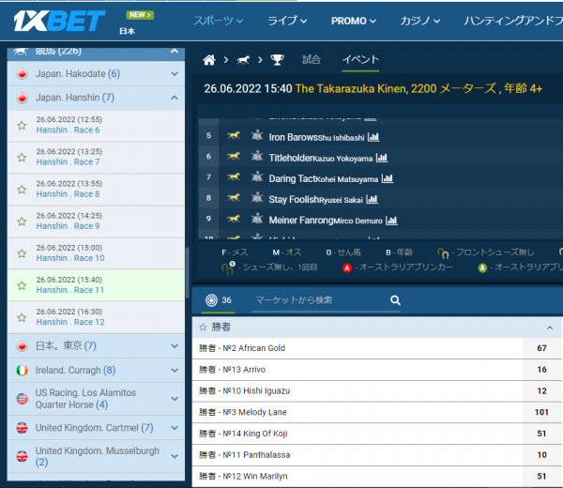Click the 1XBET logo
Screen dimensions: 563x488
pyautogui.click(x=59, y=21)
